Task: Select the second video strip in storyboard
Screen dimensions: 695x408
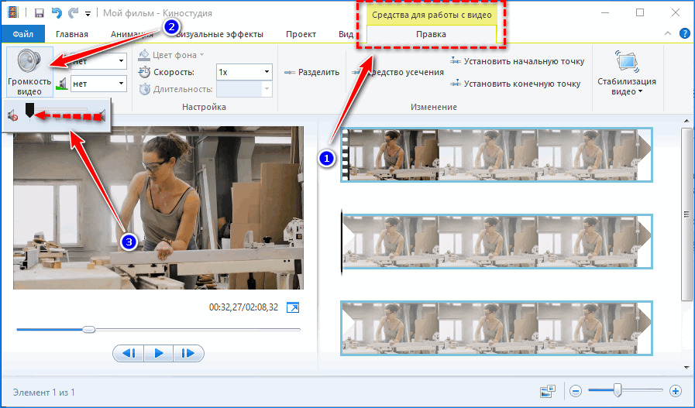Action: [x=496, y=241]
